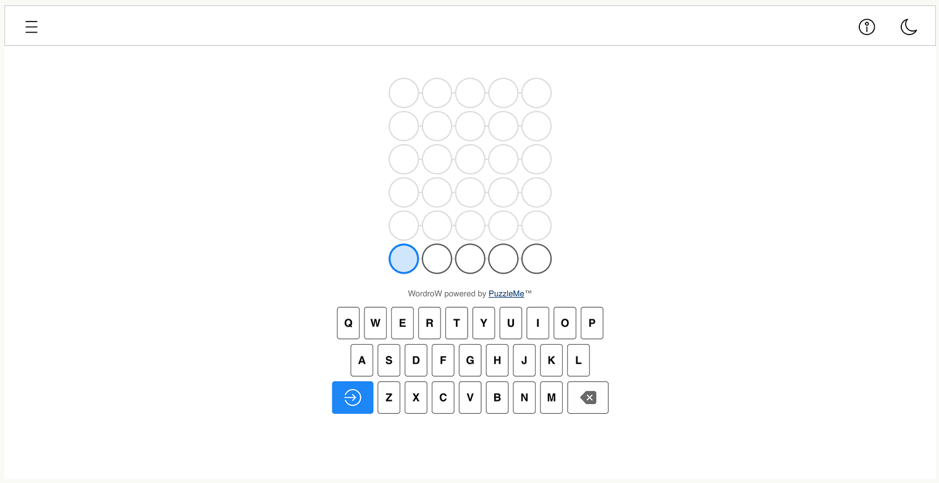Enable dark mode with the moon icon
Image resolution: width=939 pixels, height=483 pixels.
[909, 27]
